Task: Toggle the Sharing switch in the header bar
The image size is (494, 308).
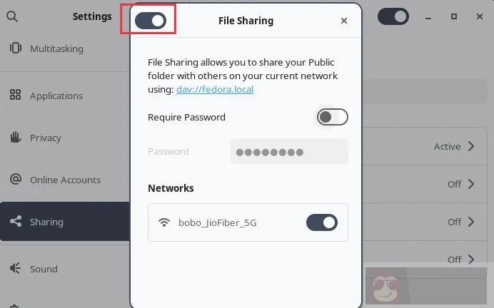Action: (393, 16)
